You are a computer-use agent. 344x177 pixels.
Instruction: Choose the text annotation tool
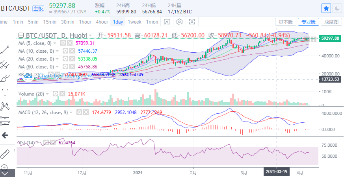[x=5, y=92]
